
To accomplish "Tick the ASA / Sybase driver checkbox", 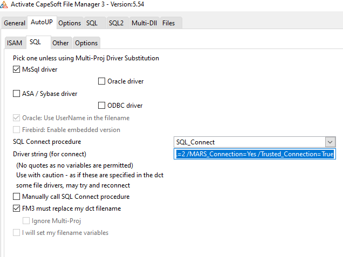I will (x=17, y=94).
